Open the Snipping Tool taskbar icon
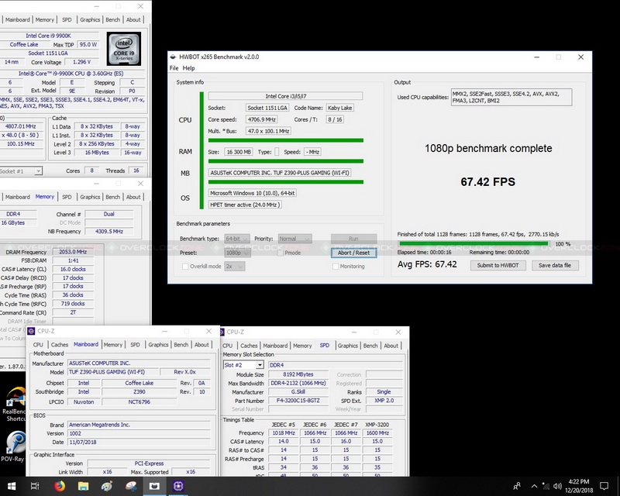Screen dimensions: 620x496 coord(131,486)
